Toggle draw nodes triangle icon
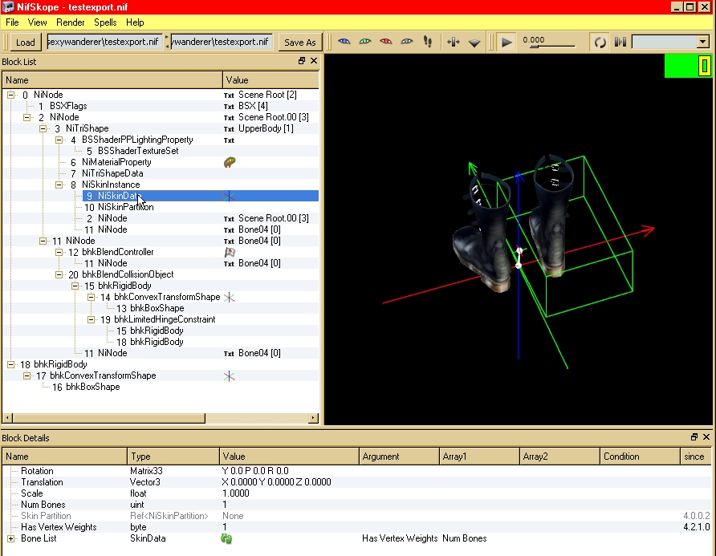The width and height of the screenshot is (716, 556). tap(474, 43)
